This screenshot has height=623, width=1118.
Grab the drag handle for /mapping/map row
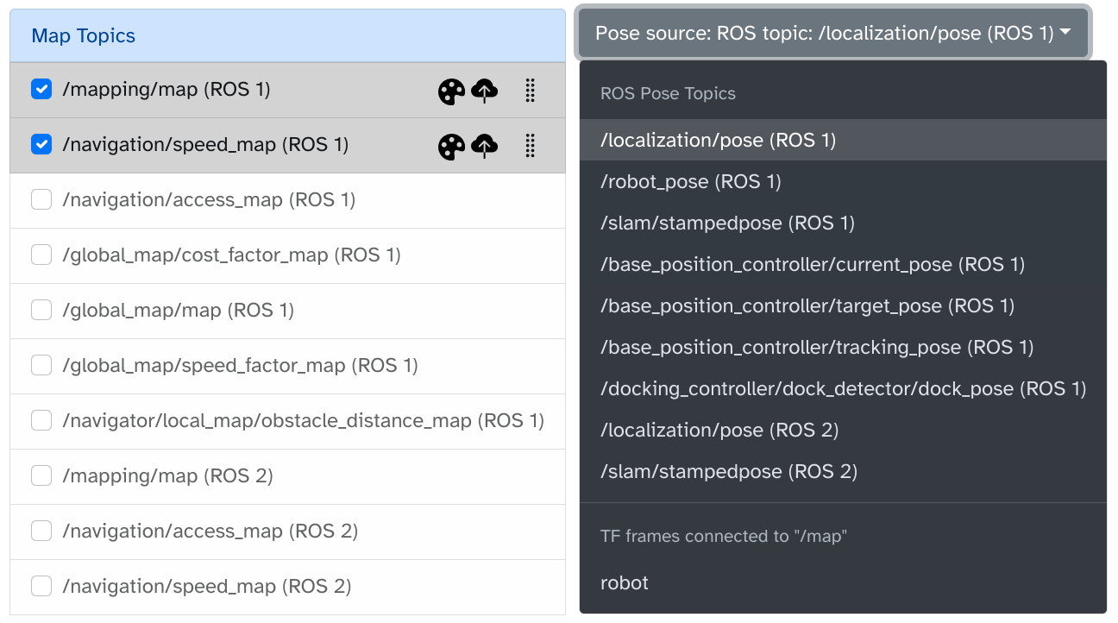[x=531, y=91]
